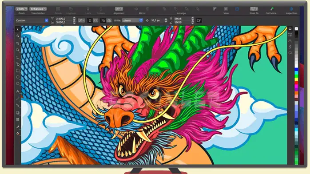Select the Transparency checker tool
The width and height of the screenshot is (310, 174).
tap(18, 119)
